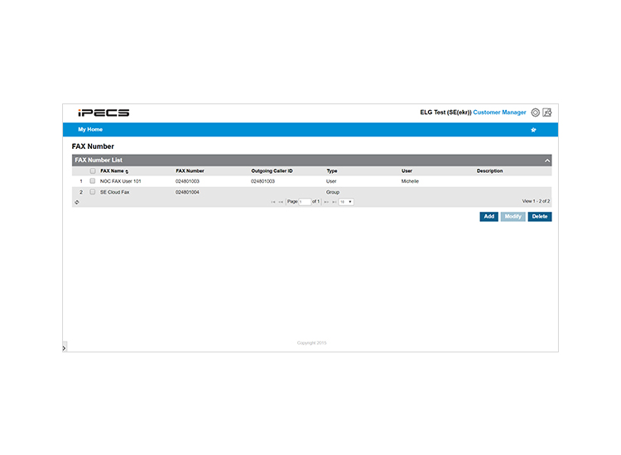
Task: Click the page number input field
Action: (x=305, y=202)
